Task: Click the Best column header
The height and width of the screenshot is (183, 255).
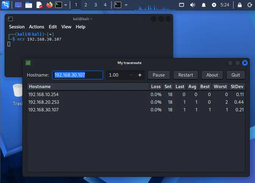Action: pyautogui.click(x=205, y=87)
